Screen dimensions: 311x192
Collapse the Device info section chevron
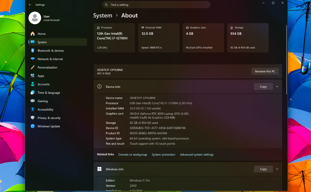coord(277,87)
